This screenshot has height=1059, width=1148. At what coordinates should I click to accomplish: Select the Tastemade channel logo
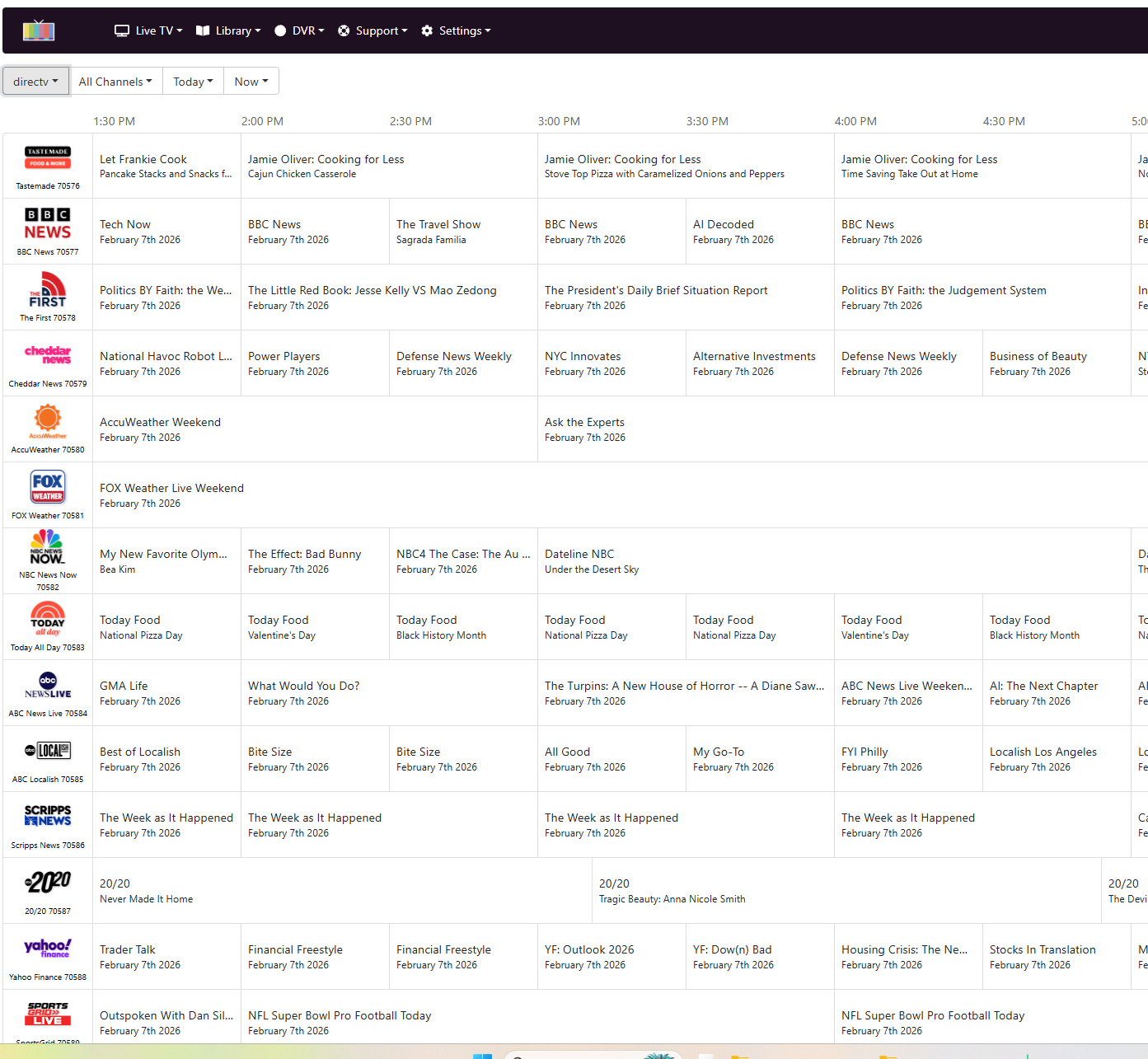pos(48,157)
